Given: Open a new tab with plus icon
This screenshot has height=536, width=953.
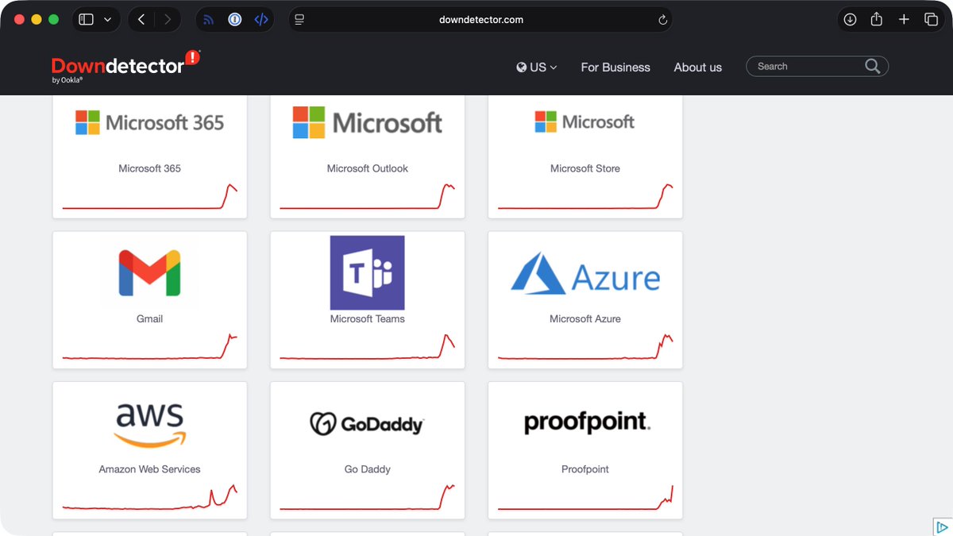Looking at the screenshot, I should click(x=904, y=20).
